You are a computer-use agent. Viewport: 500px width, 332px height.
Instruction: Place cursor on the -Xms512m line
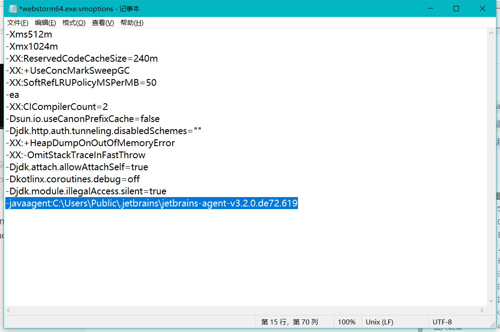pyautogui.click(x=29, y=34)
